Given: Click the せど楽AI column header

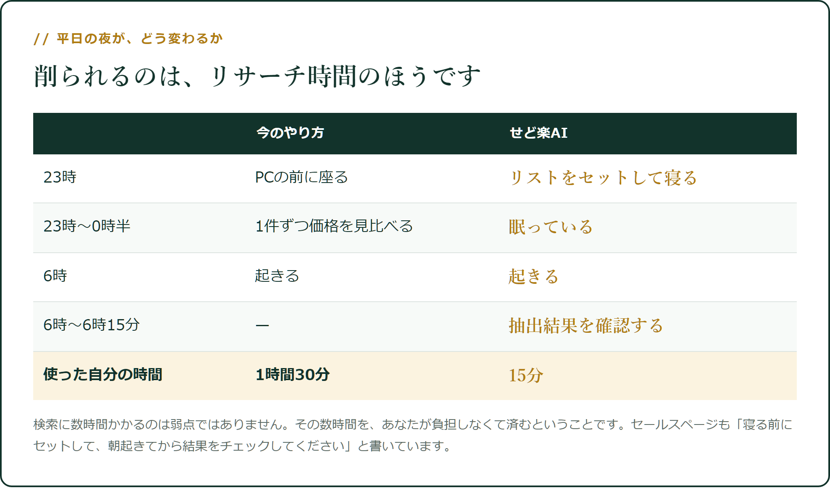Looking at the screenshot, I should (538, 133).
